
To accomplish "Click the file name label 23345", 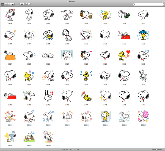I will click(x=86, y=125).
